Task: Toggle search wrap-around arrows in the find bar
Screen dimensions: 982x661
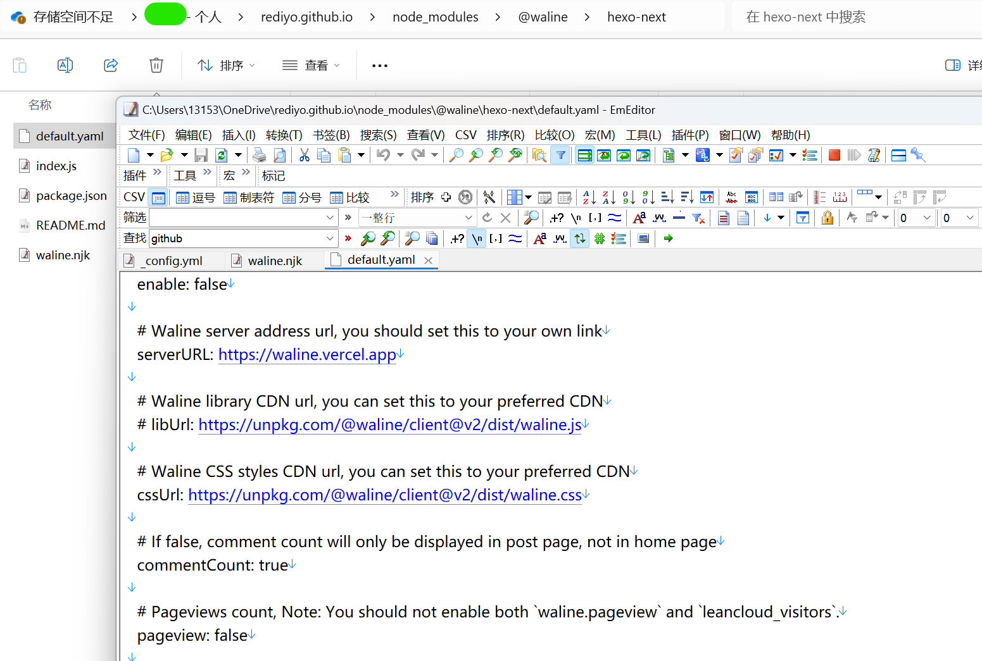Action: pos(580,238)
